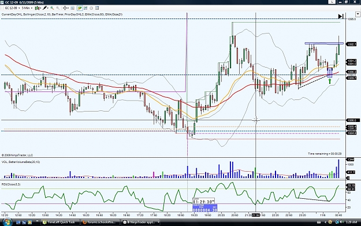Click the 1344 volume value marker
The height and width of the screenshot is (226, 361).
[351, 160]
